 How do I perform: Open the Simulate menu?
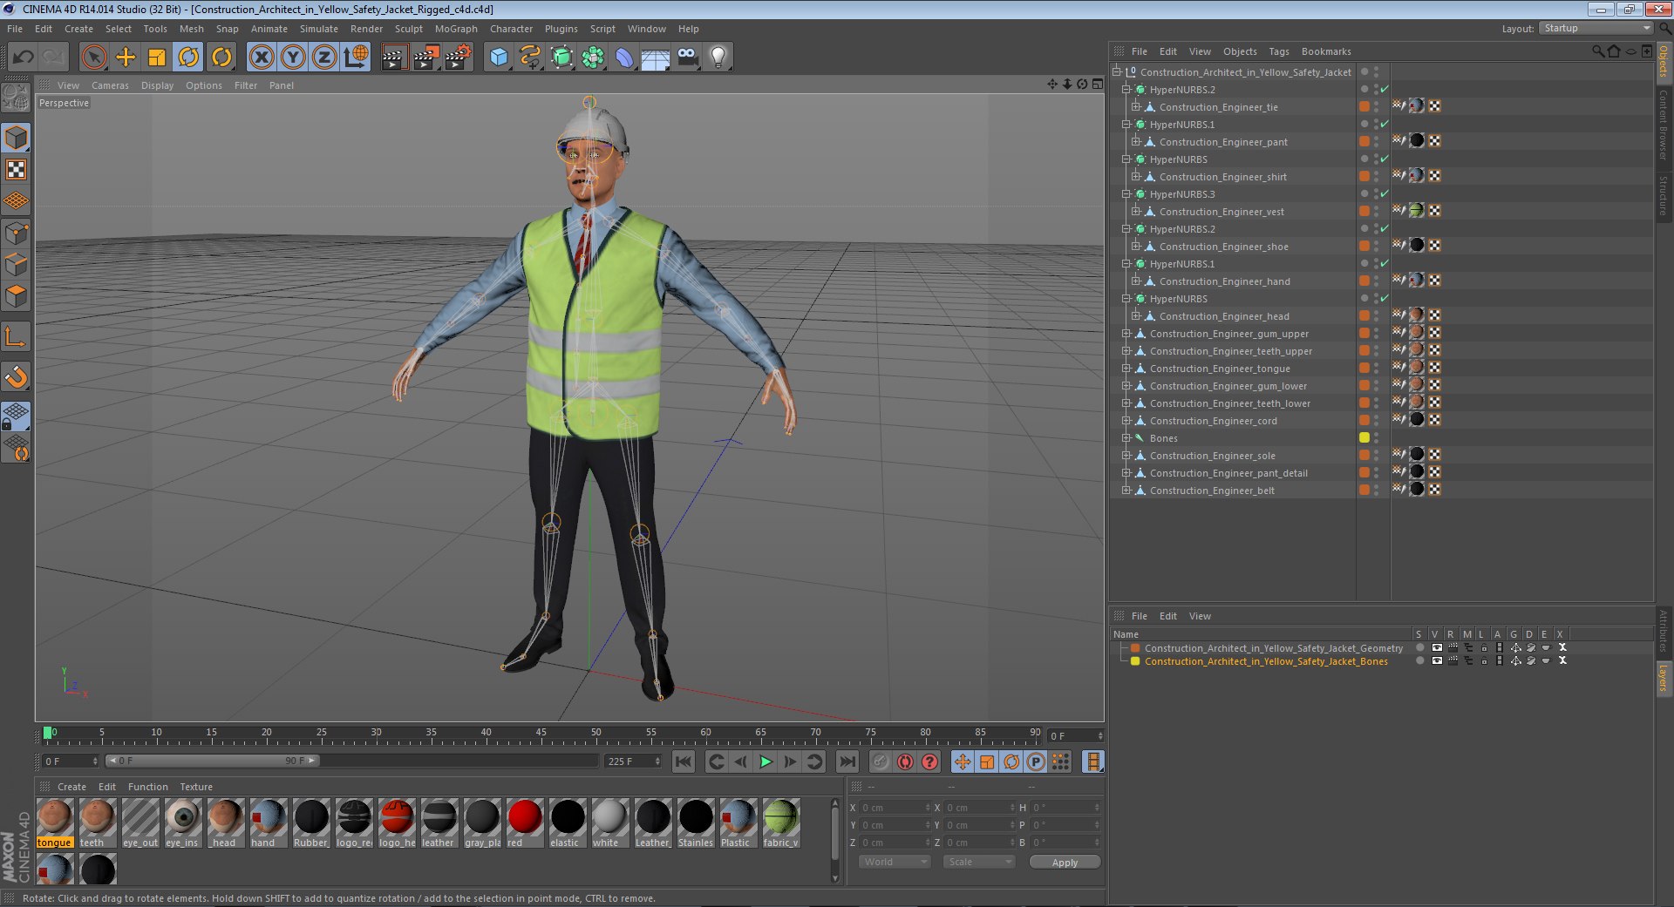(x=318, y=29)
